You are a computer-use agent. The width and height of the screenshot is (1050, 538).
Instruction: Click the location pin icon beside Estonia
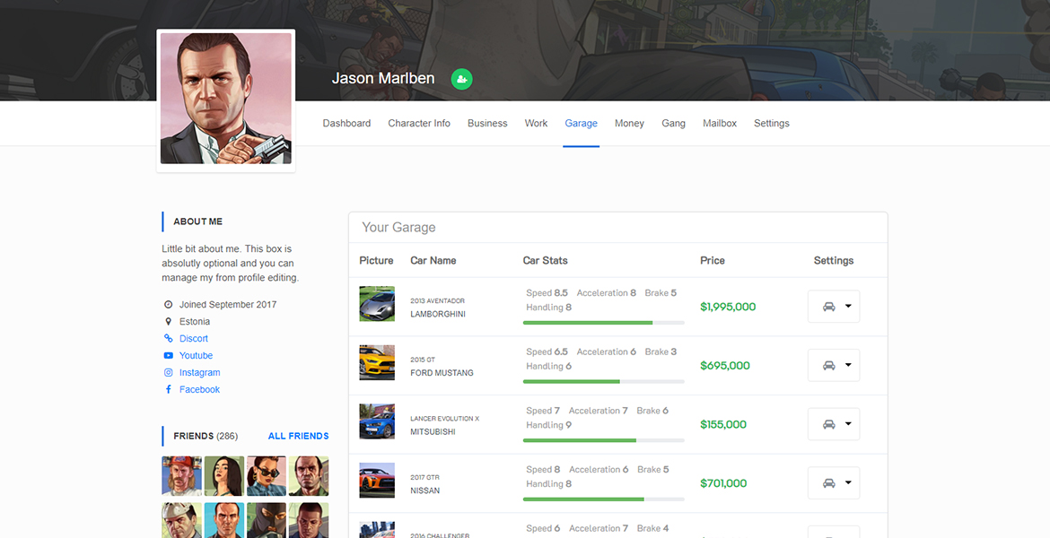(x=168, y=322)
